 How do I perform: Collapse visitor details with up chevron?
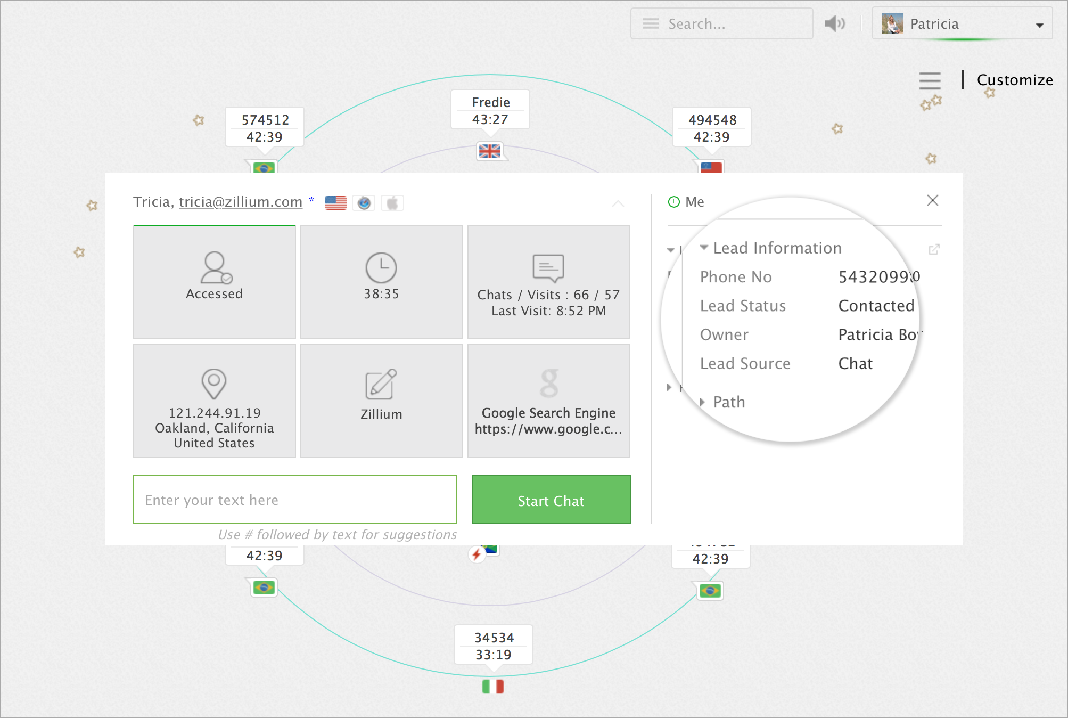coord(618,203)
